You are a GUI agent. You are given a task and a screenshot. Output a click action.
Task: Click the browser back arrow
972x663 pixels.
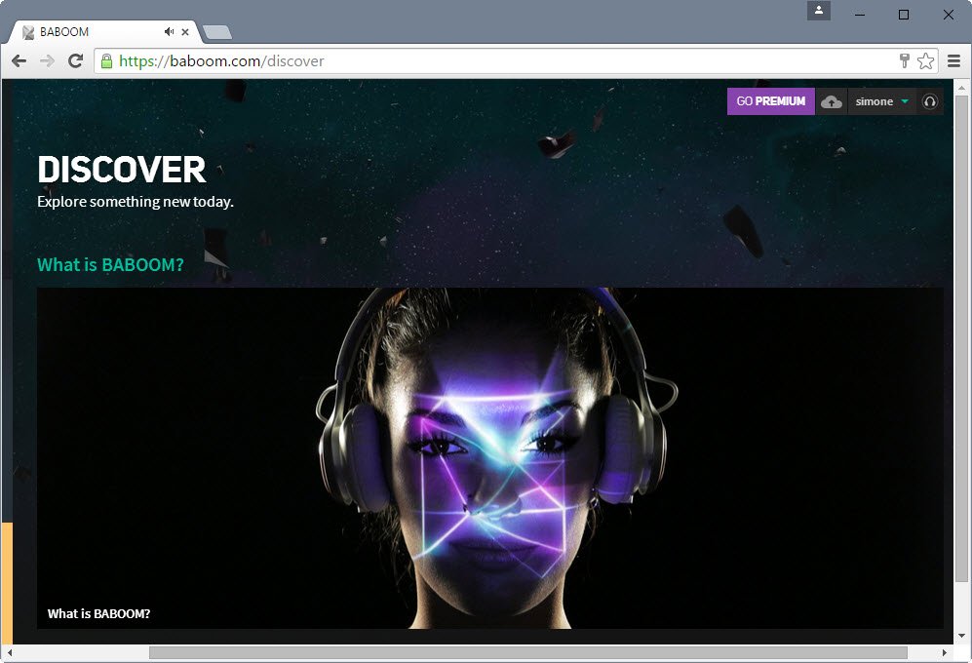[x=19, y=60]
